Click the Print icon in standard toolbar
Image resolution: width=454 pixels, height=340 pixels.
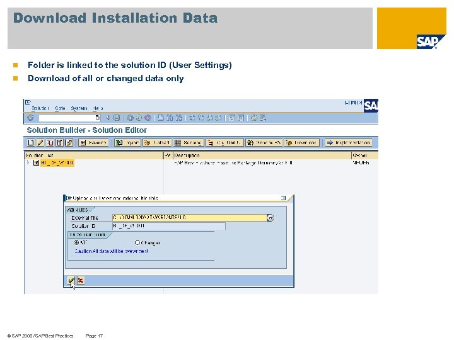click(x=161, y=118)
